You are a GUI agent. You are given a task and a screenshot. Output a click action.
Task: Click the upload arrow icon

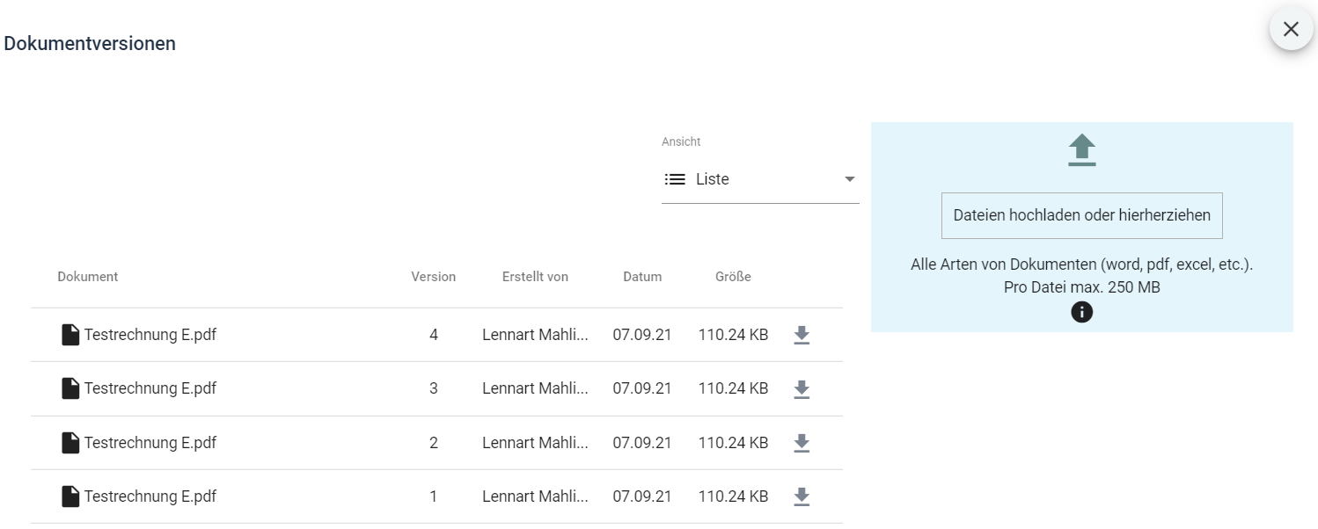tap(1081, 150)
